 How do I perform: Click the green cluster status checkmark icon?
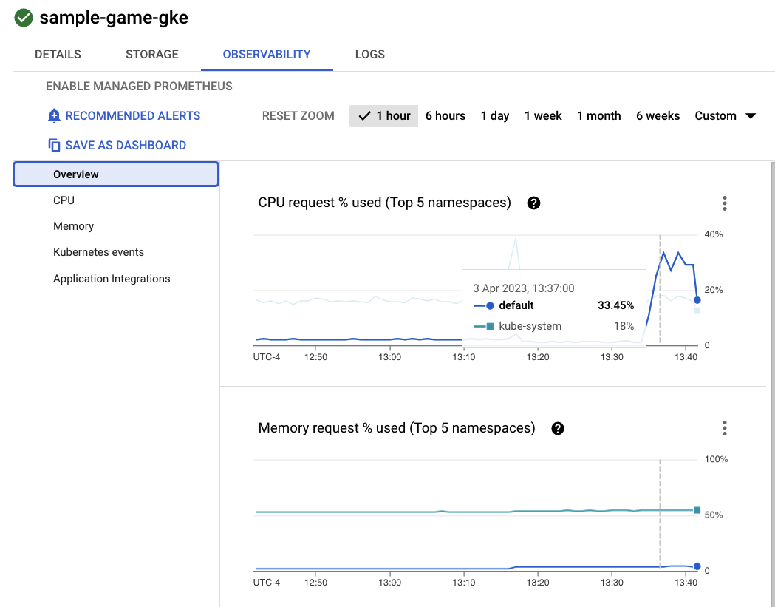24,18
